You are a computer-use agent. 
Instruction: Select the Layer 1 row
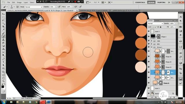163,88
